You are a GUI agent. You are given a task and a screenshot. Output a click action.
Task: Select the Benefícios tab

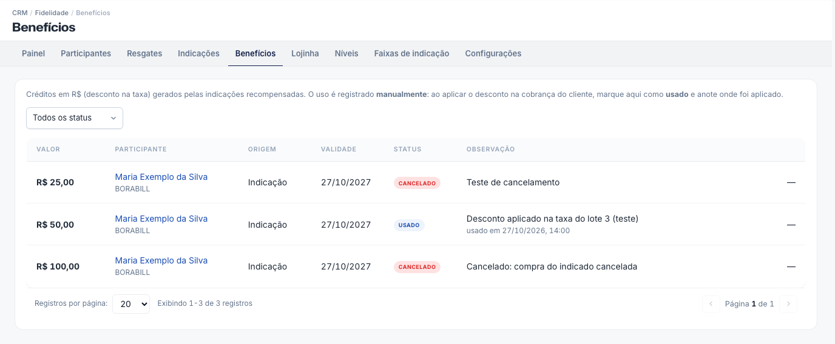coord(255,53)
